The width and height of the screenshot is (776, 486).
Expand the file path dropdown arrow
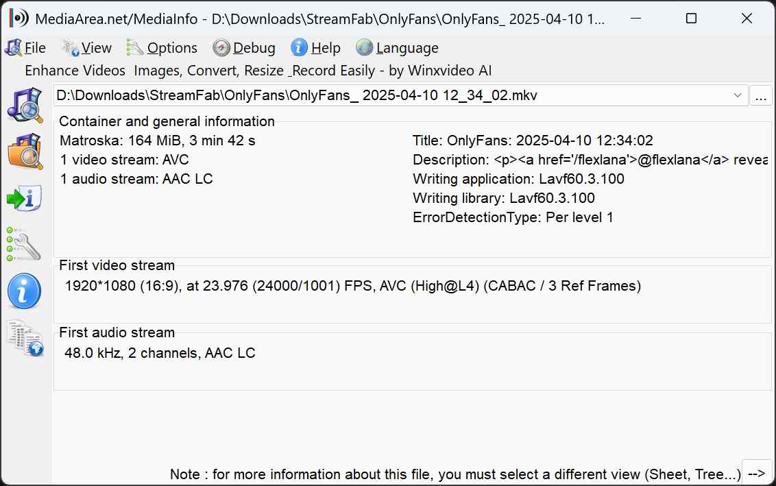pyautogui.click(x=738, y=95)
